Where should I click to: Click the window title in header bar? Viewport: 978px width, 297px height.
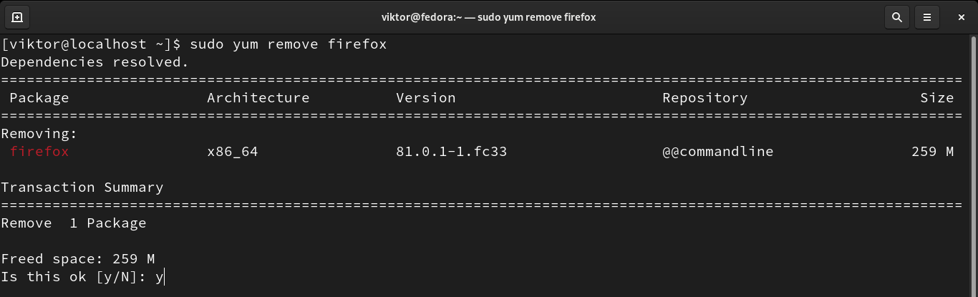pyautogui.click(x=489, y=16)
